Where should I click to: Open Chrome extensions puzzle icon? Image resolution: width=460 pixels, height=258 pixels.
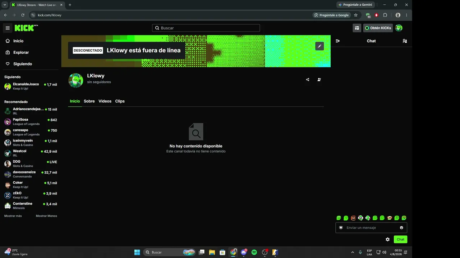[x=385, y=15]
